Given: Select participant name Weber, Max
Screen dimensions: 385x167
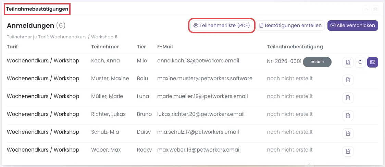Looking at the screenshot, I should point(106,150).
